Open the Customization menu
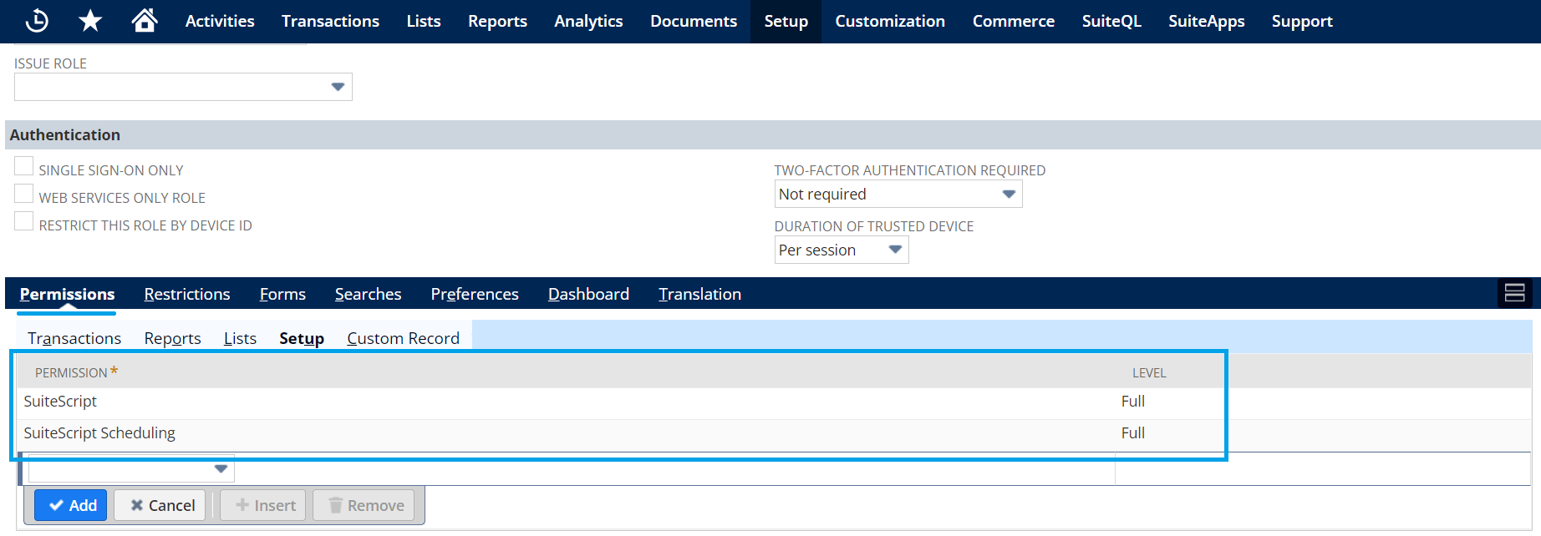Image resolution: width=1541 pixels, height=536 pixels. coord(890,21)
